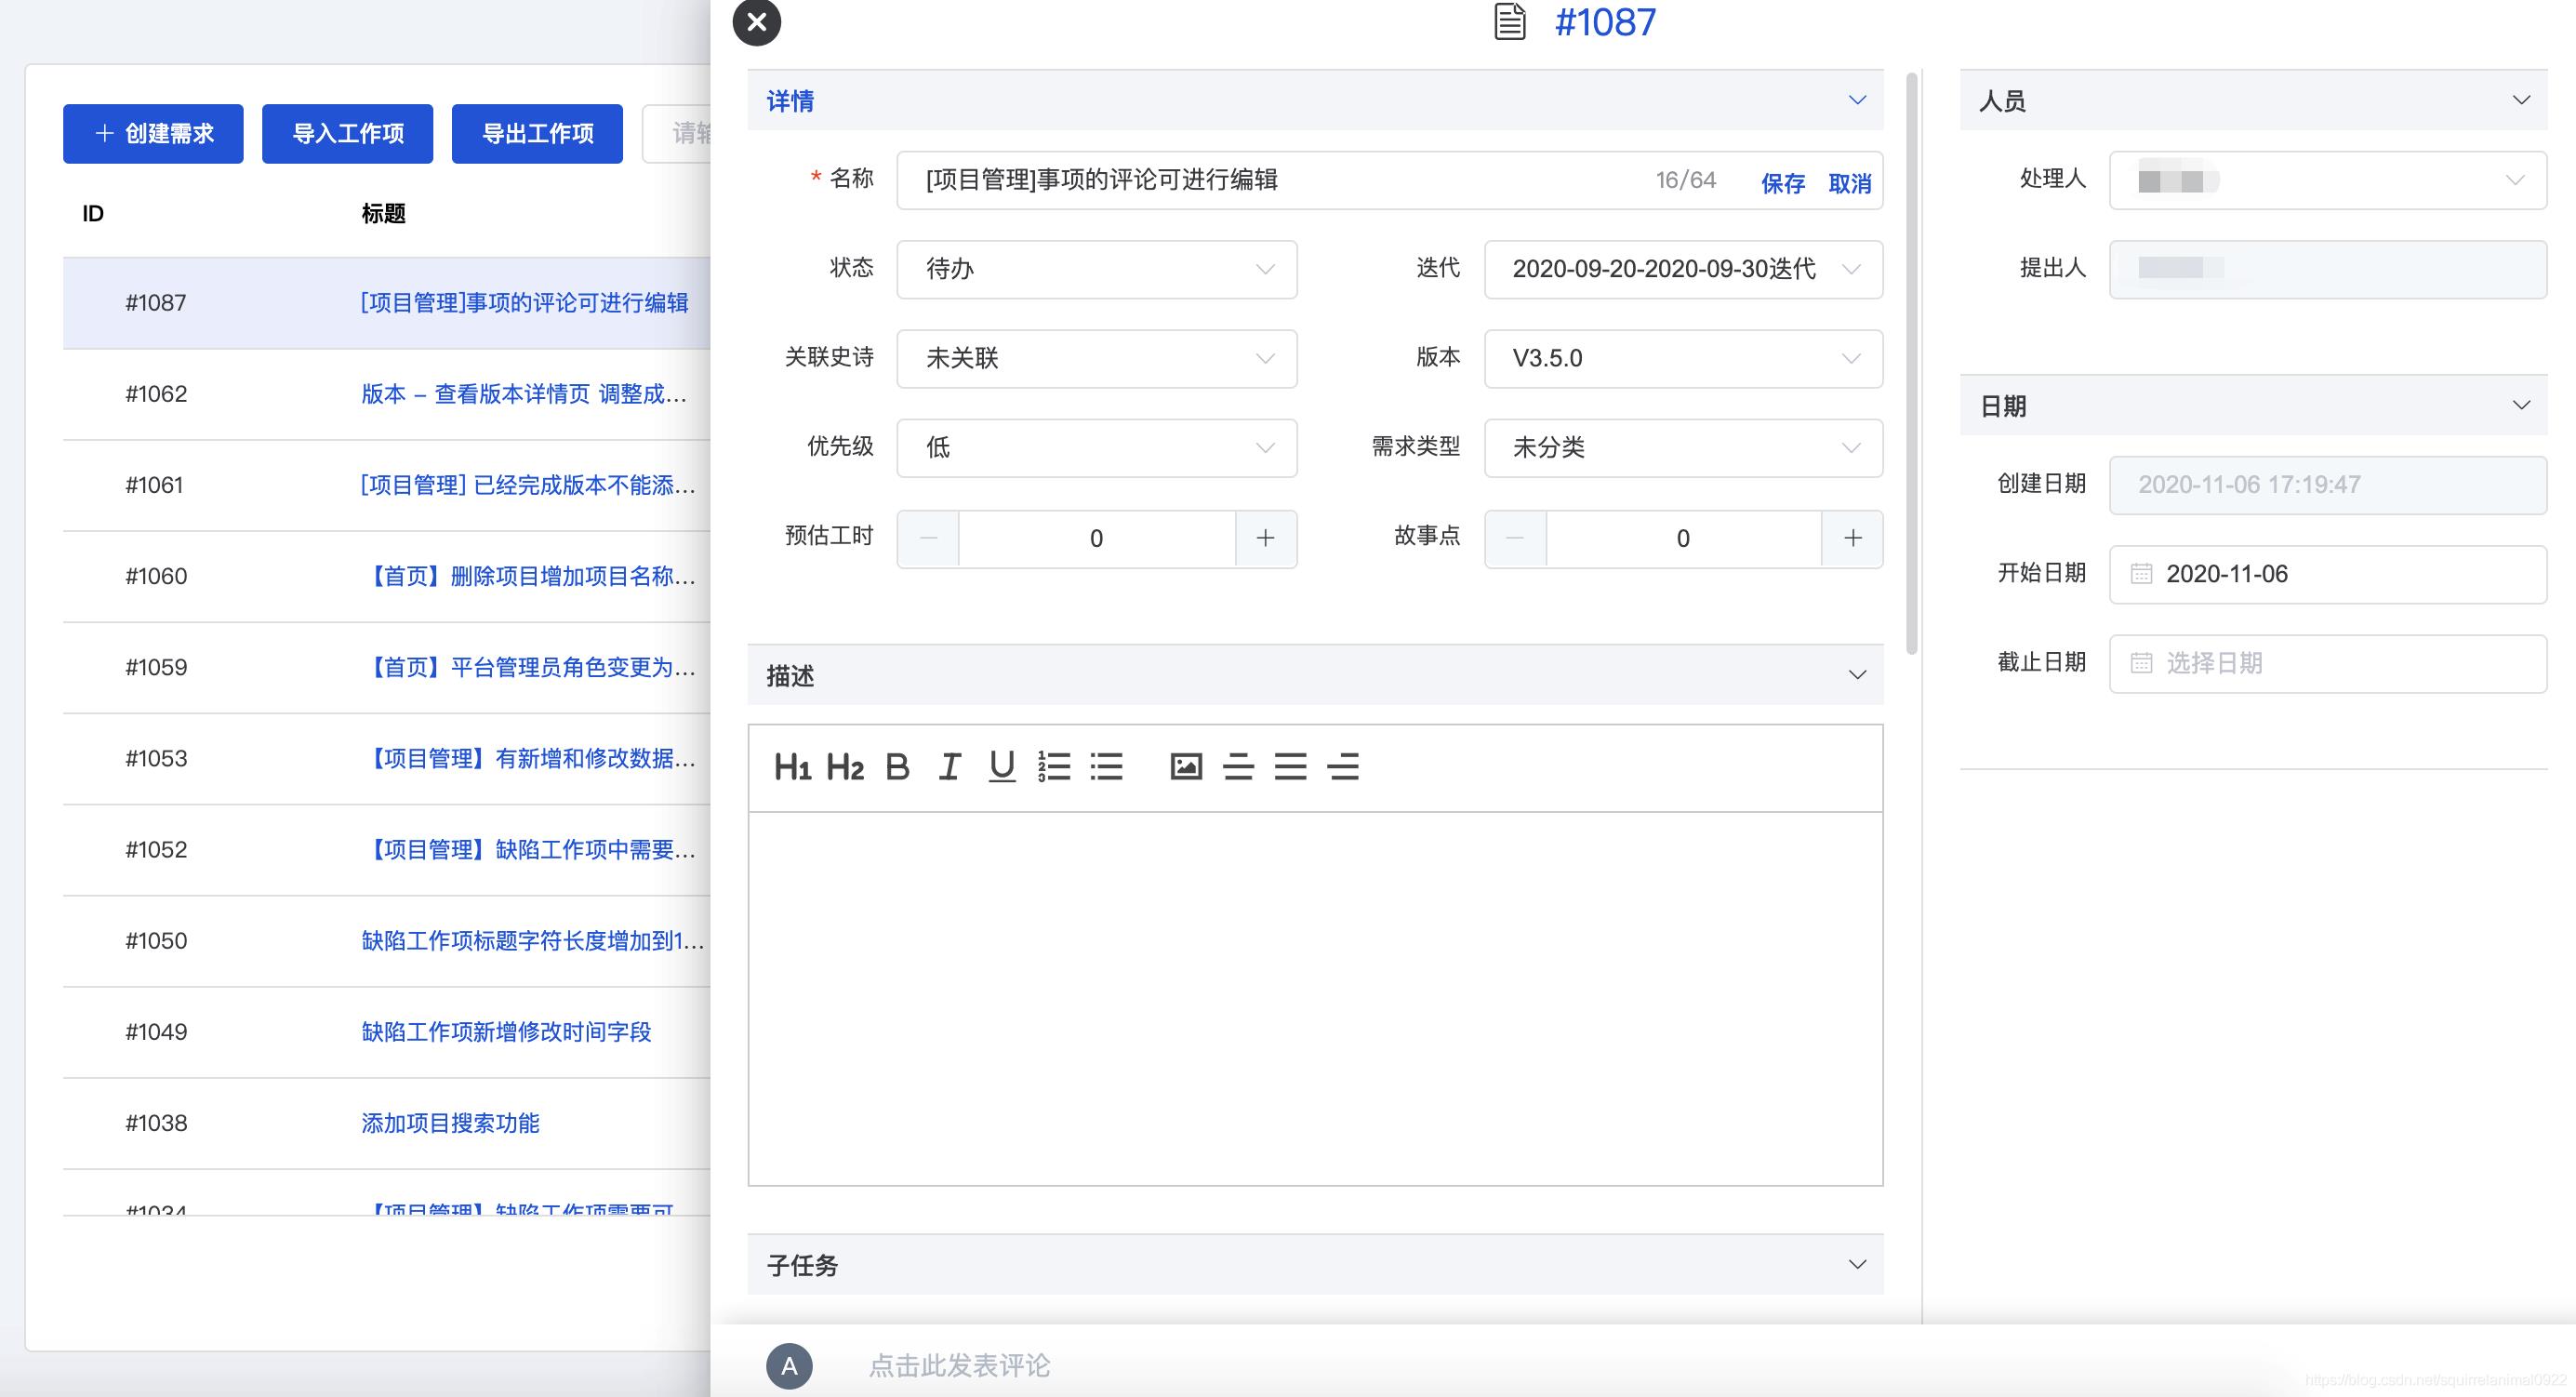Click the 创建日期 field 2020-11-06 17:19:47
Viewport: 2576px width, 1397px height.
(2327, 485)
